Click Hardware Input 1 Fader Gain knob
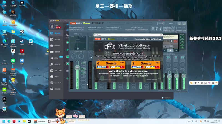The height and width of the screenshot is (124, 222). 77,68
